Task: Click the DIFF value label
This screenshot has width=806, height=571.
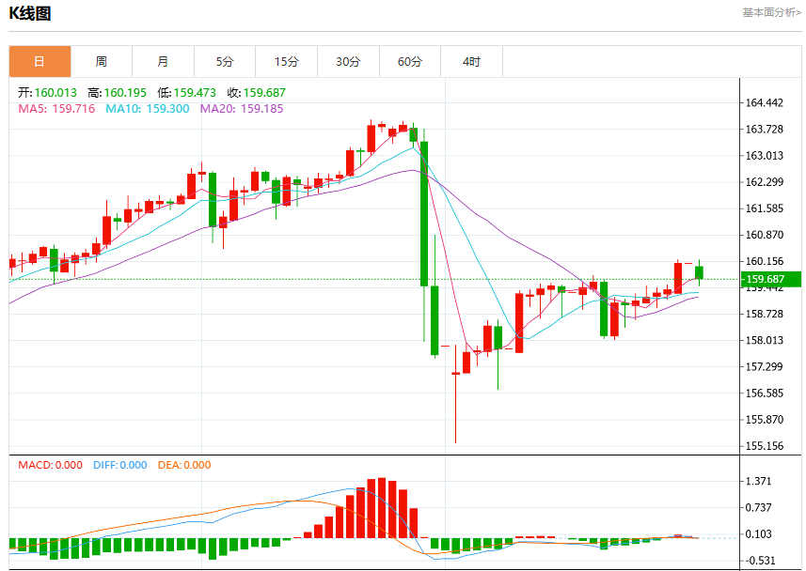Action: tap(119, 465)
